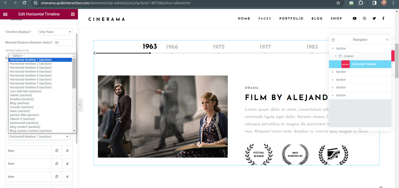This screenshot has height=188, width=399.
Task: Expand the second Section in Navigator
Action: click(x=333, y=72)
